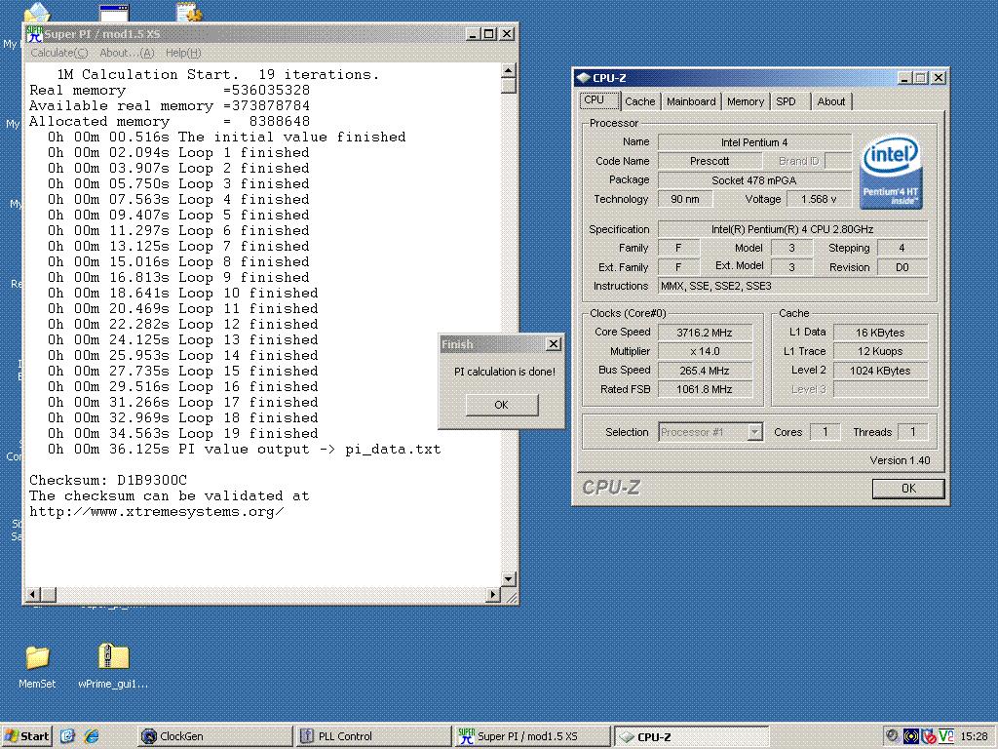Click the Super PI scroll left arrow
998x749 pixels.
coord(32,594)
